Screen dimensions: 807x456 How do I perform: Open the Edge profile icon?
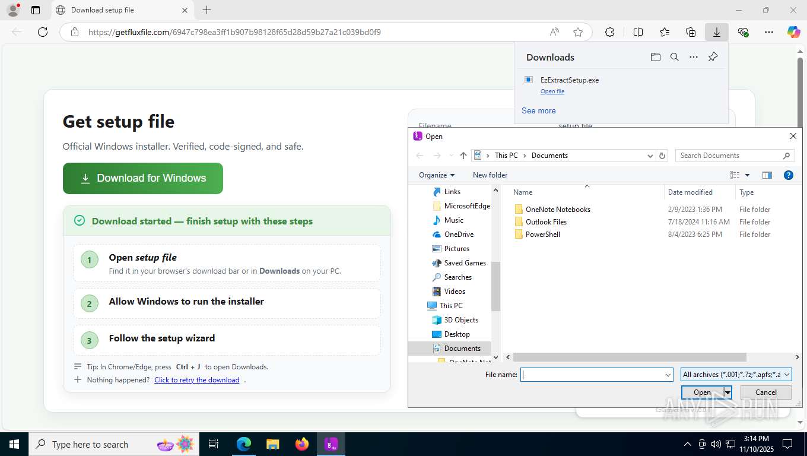12,10
